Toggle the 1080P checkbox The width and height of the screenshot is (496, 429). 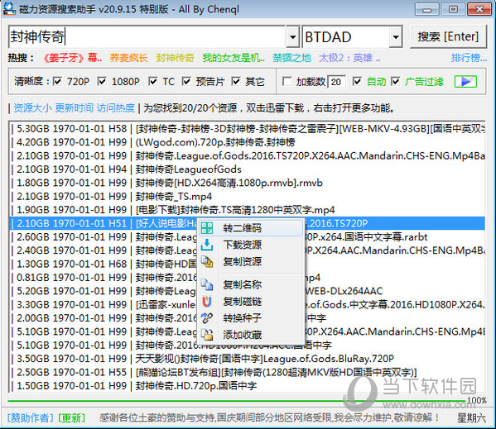(x=102, y=82)
